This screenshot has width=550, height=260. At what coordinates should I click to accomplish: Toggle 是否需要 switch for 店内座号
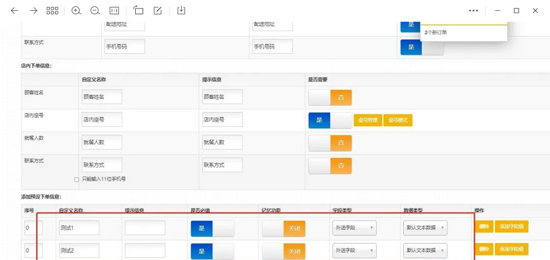pyautogui.click(x=330, y=120)
